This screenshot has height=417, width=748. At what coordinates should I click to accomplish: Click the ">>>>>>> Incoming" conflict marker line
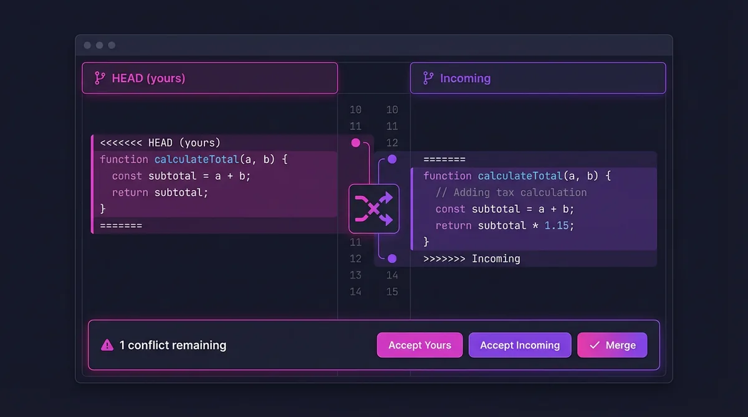pos(471,258)
